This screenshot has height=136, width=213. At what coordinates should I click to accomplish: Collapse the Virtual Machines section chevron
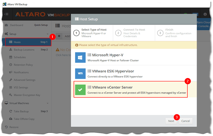[x=48, y=103]
